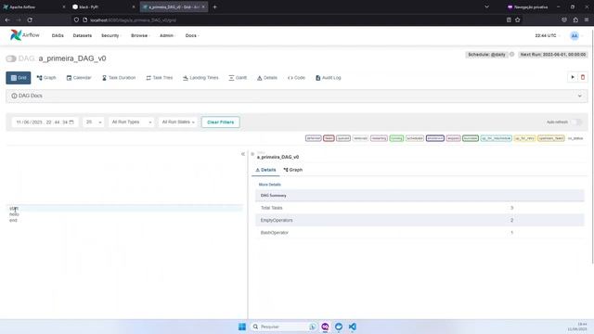594x334 pixels.
Task: Open a new browser tab with the plus icon
Action: [x=214, y=6]
